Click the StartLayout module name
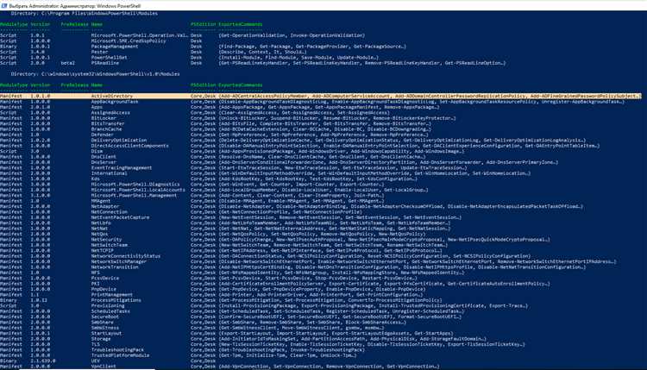This screenshot has width=647, height=370. point(106,333)
